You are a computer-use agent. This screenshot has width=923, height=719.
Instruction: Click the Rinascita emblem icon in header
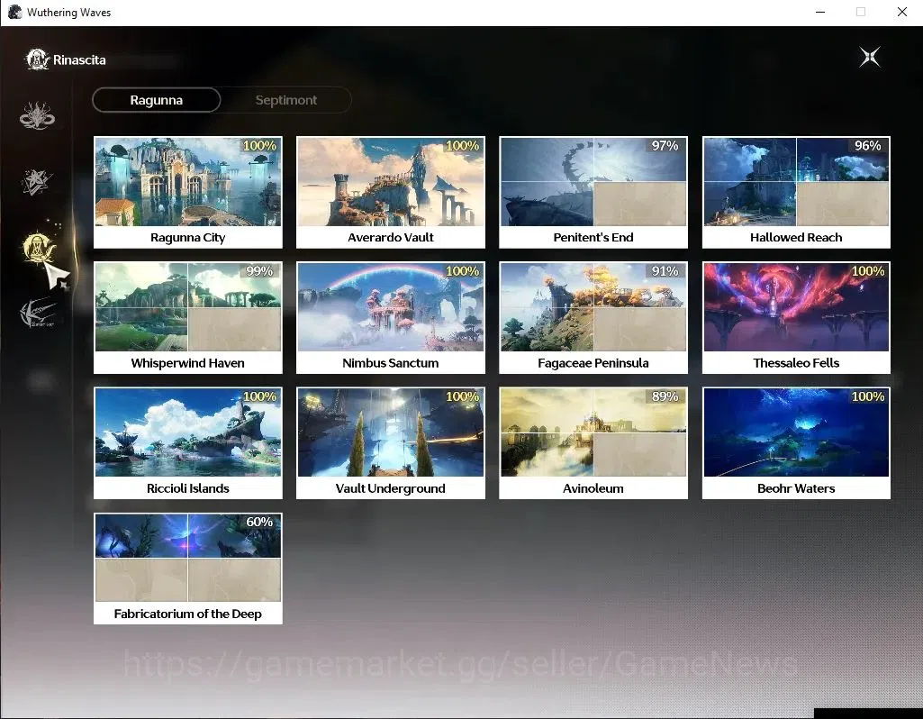click(37, 59)
